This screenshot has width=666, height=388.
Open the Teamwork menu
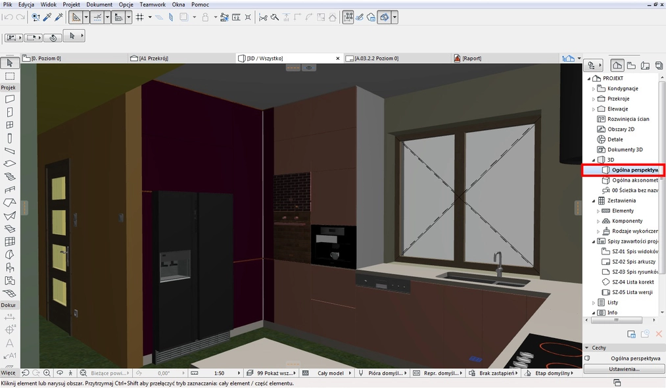click(x=153, y=5)
